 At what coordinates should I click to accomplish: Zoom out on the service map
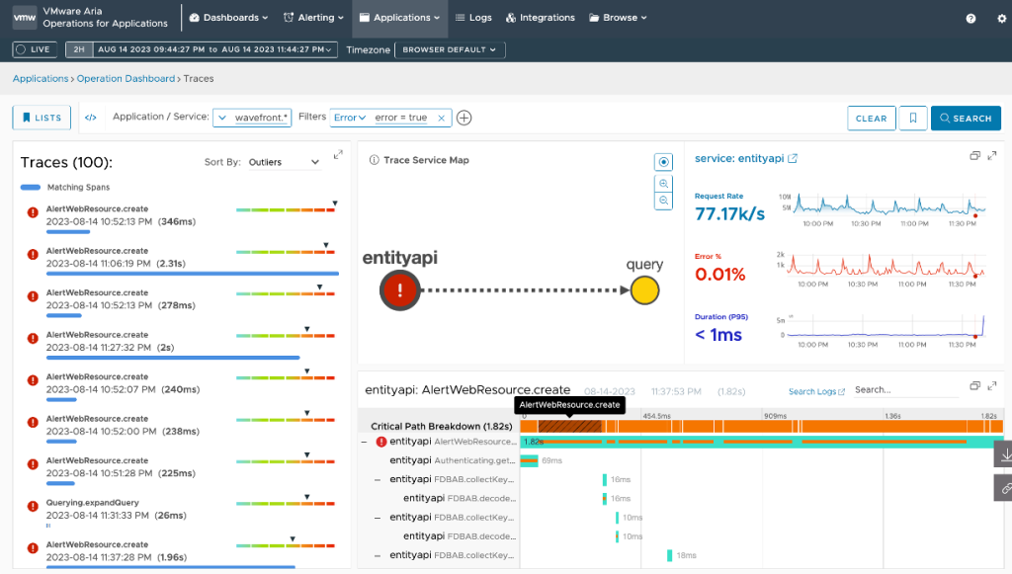coord(663,202)
